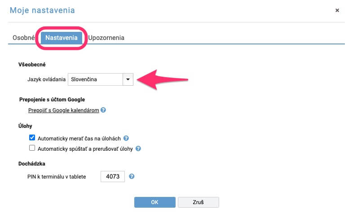The width and height of the screenshot is (353, 218).
Task: Click the 'Automaticky spúšťať a prerušovať úlohy' label text
Action: pos(85,149)
